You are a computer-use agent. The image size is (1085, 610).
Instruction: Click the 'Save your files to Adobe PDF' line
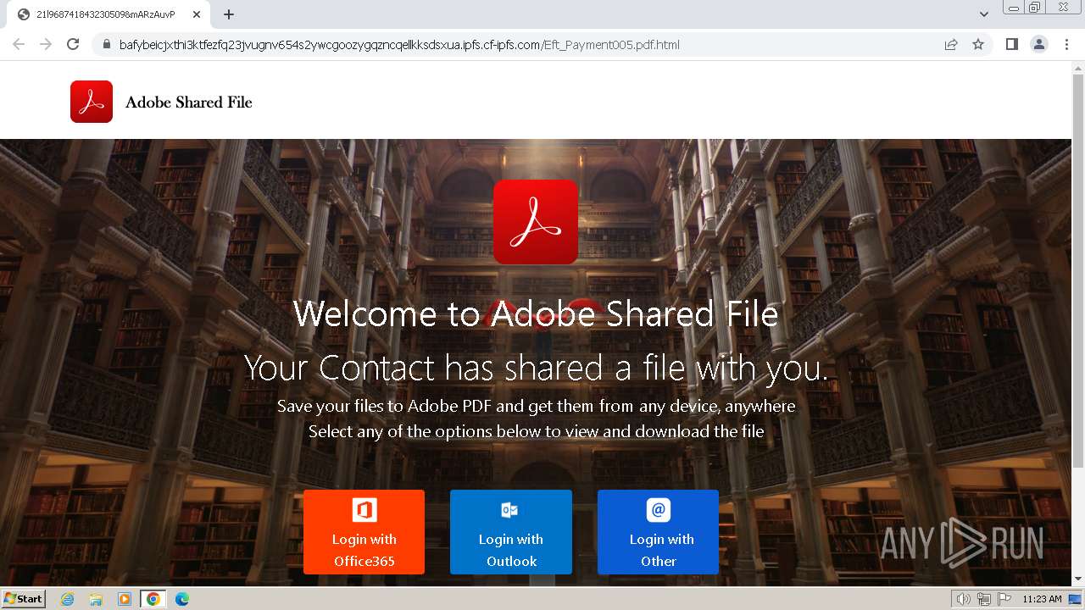(x=536, y=406)
